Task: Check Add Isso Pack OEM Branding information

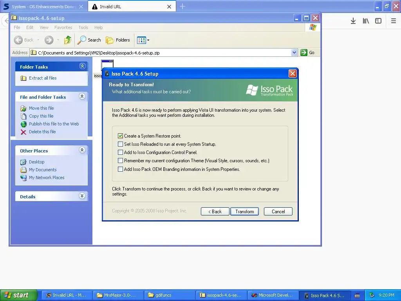Action: pyautogui.click(x=121, y=169)
